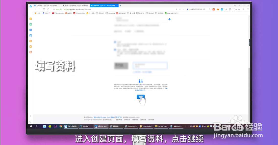
Task: Click the scissors screenshot tool icon
Action: [x=230, y=9]
